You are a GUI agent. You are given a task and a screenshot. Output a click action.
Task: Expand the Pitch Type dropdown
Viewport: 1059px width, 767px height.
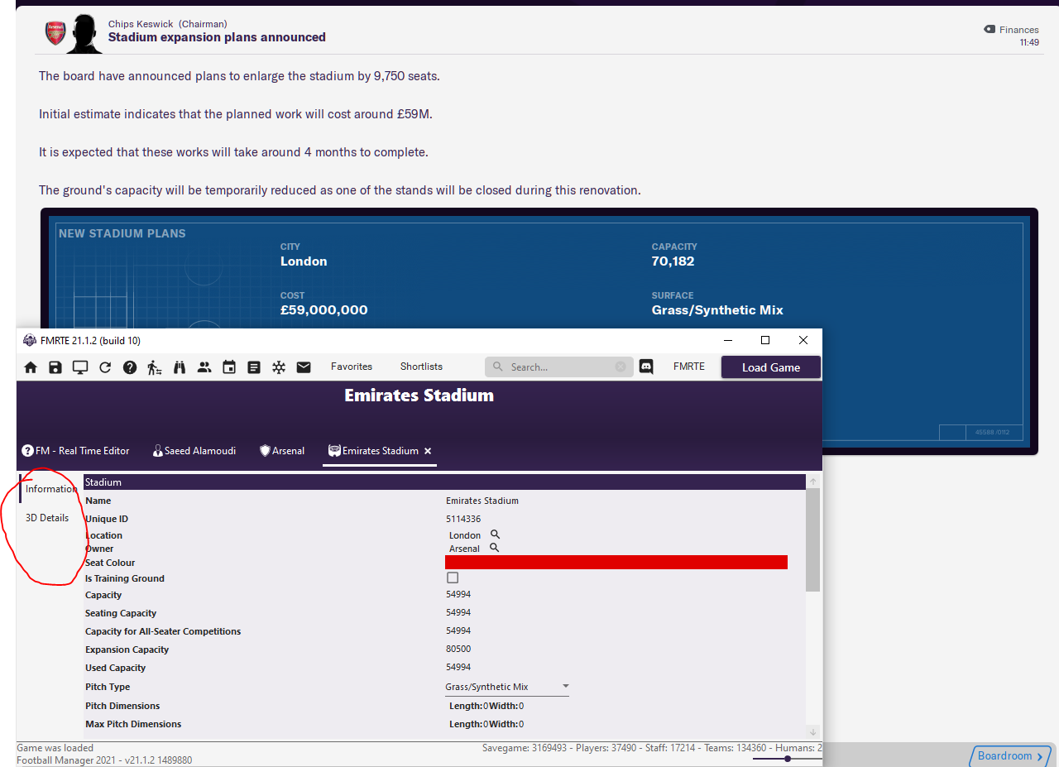tap(566, 687)
